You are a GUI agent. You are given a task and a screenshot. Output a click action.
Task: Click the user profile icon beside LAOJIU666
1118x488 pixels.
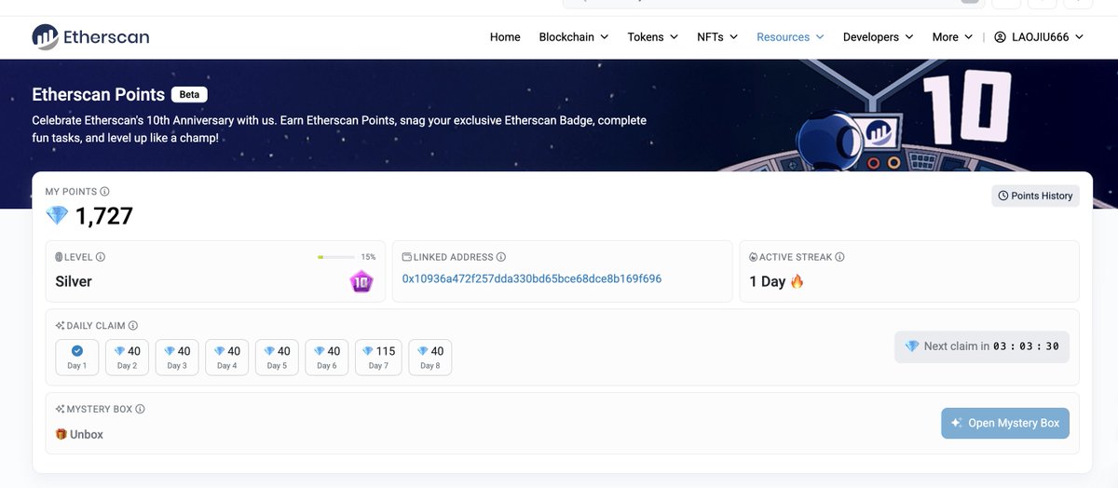(x=1001, y=37)
